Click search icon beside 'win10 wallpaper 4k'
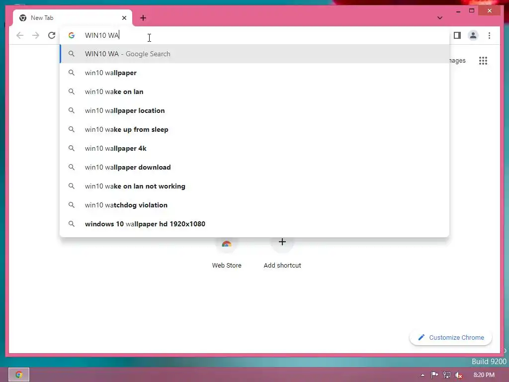The width and height of the screenshot is (509, 382). (x=72, y=148)
